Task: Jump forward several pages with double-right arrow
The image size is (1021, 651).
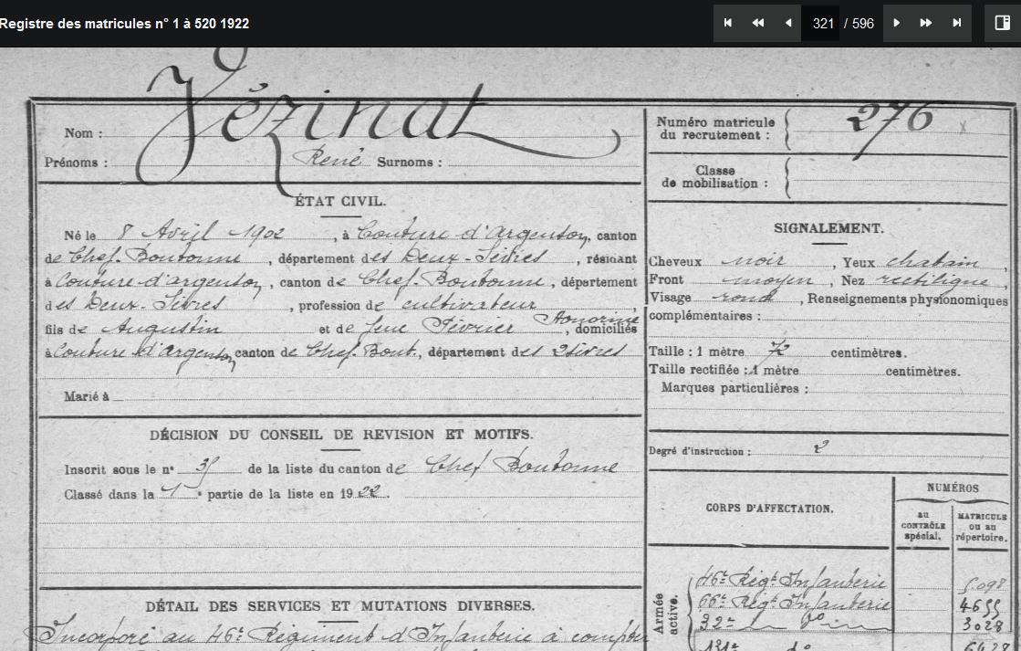Action: (x=926, y=23)
